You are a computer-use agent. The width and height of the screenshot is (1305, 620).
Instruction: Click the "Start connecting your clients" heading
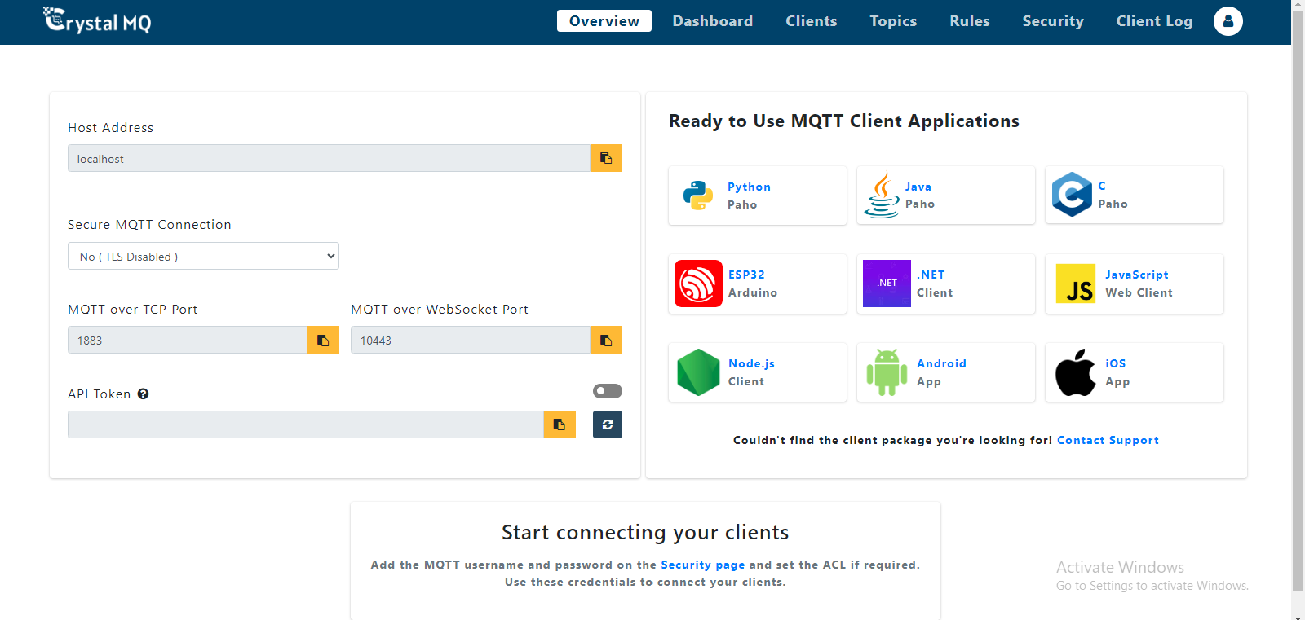645,532
